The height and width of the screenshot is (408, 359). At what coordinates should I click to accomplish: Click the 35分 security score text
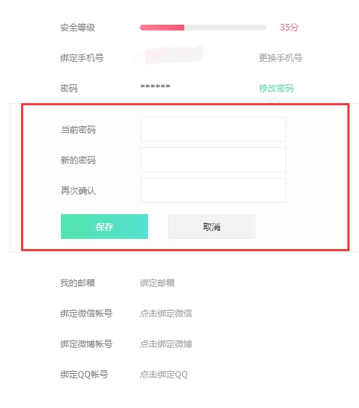[289, 28]
